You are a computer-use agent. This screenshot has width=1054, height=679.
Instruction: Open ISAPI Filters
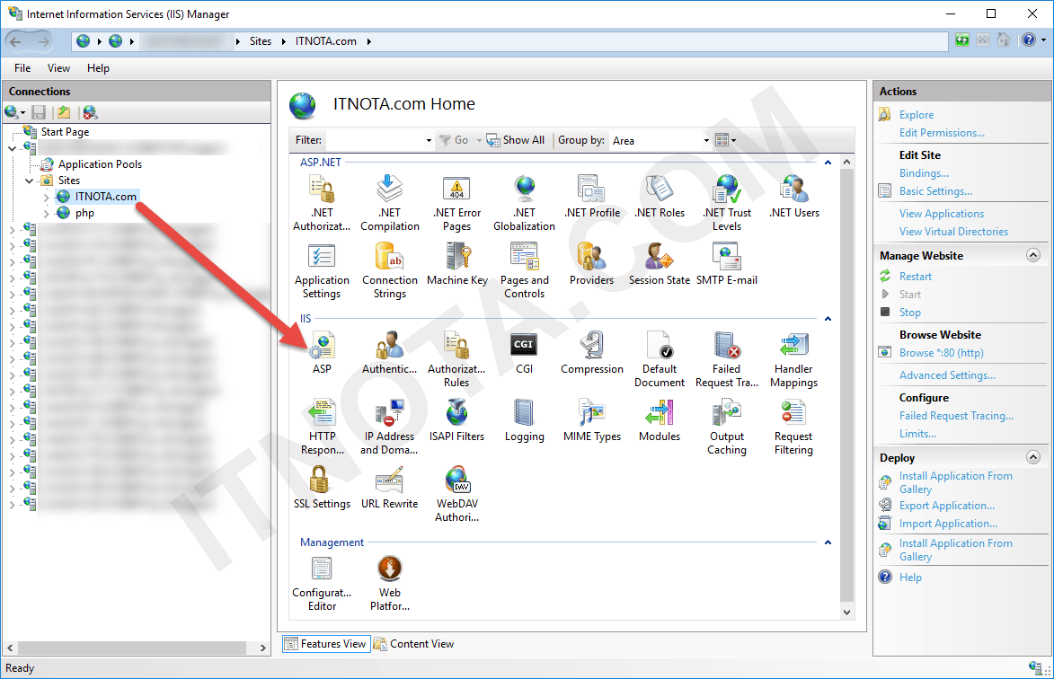456,418
